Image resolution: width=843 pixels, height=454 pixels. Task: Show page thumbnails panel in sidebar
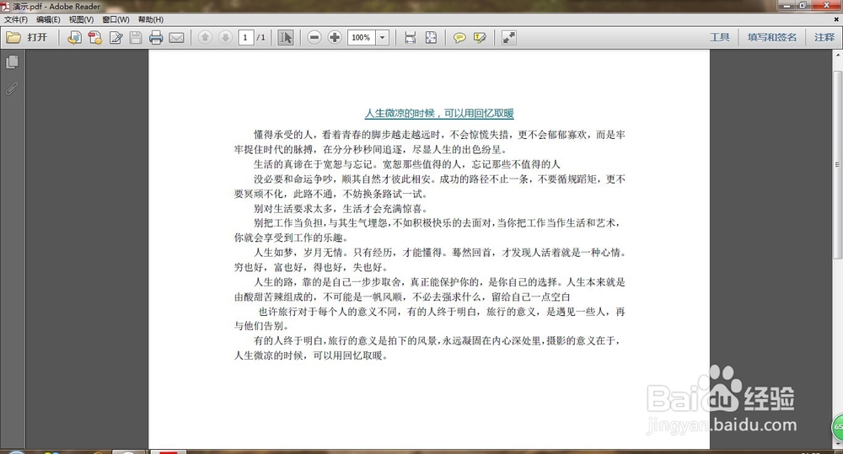click(x=12, y=62)
